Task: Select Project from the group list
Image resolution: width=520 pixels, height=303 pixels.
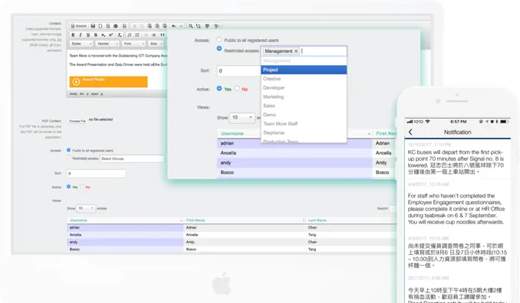Action: 304,70
